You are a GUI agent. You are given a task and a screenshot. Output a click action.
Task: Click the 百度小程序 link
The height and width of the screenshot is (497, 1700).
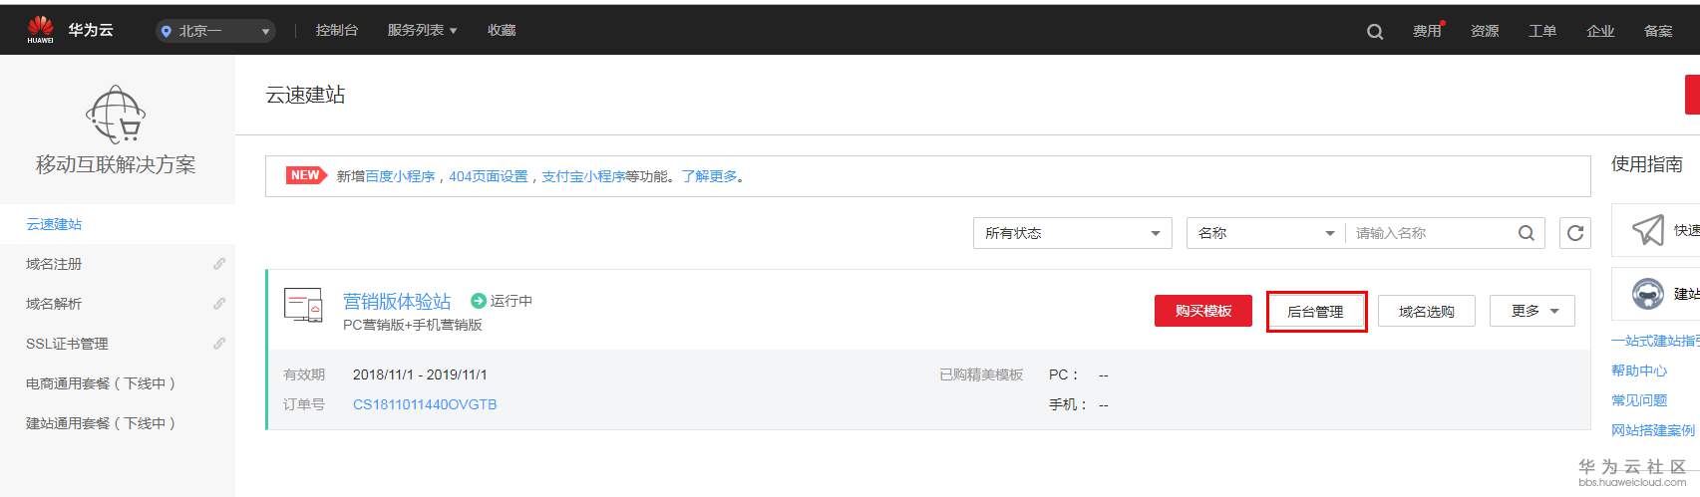(400, 176)
